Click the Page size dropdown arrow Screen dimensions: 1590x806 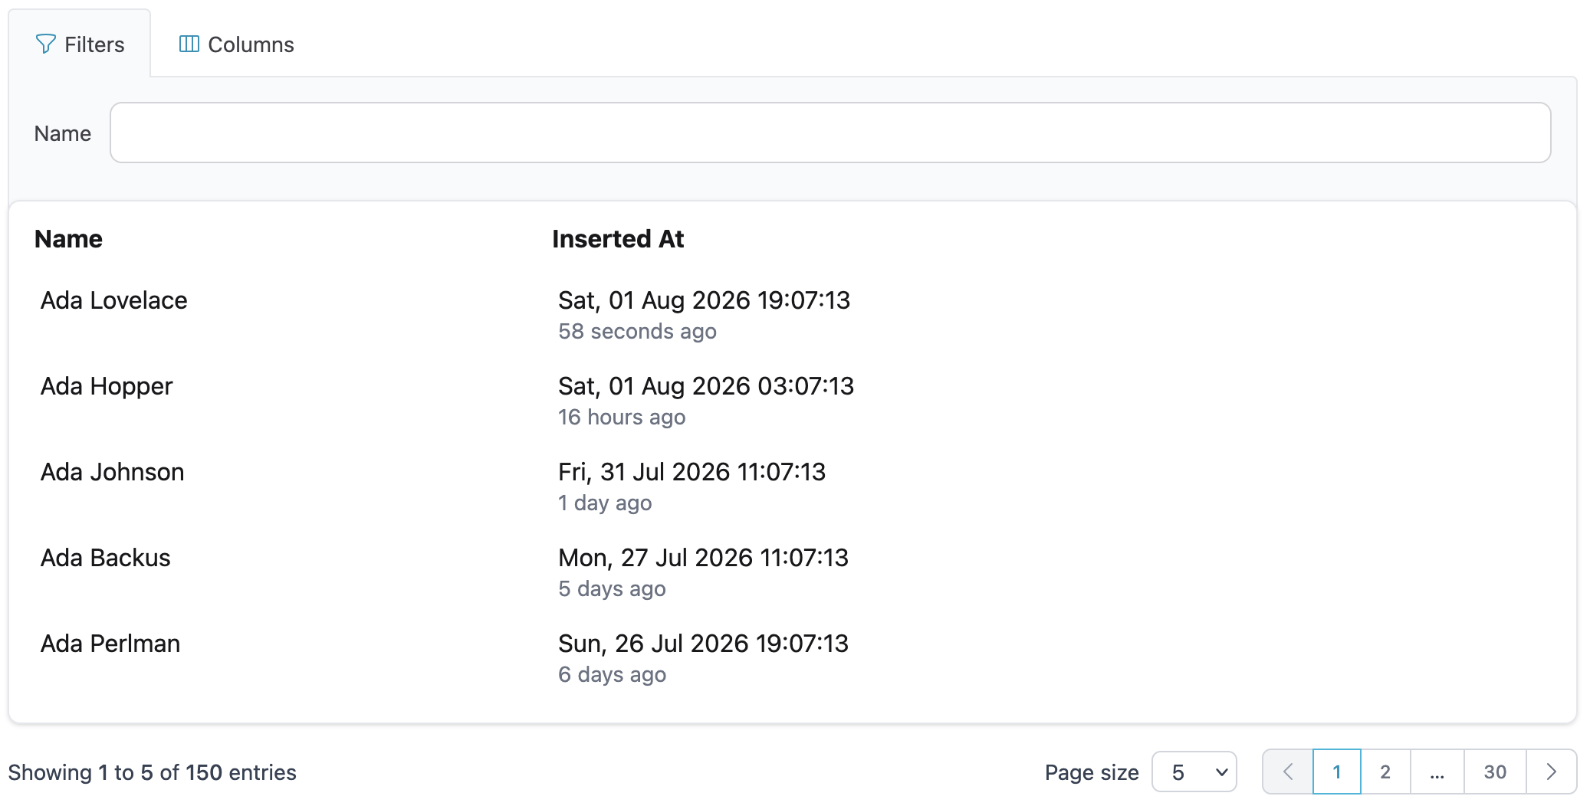[1222, 772]
